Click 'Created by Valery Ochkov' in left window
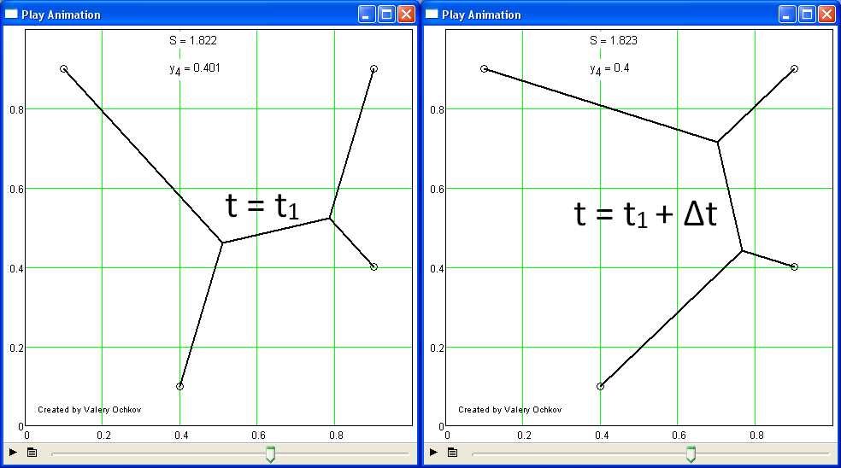Image resolution: width=841 pixels, height=468 pixels. [90, 410]
